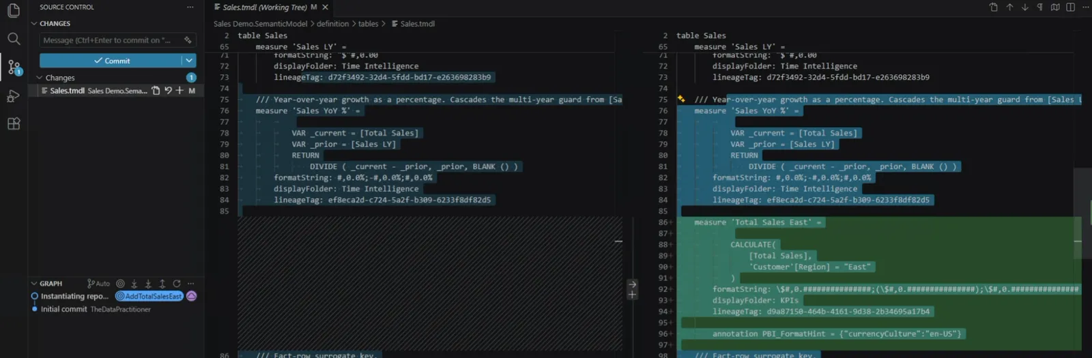Open the Explorer view in activity bar
Screen dimensions: 1092x358
pyautogui.click(x=14, y=11)
